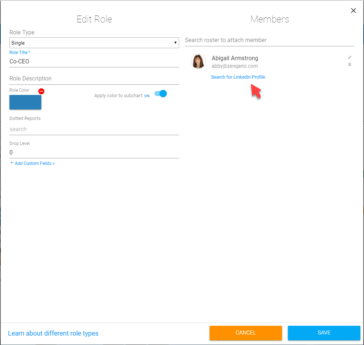The height and width of the screenshot is (345, 364).
Task: Click the Dotted Reports search field
Action: pos(94,129)
